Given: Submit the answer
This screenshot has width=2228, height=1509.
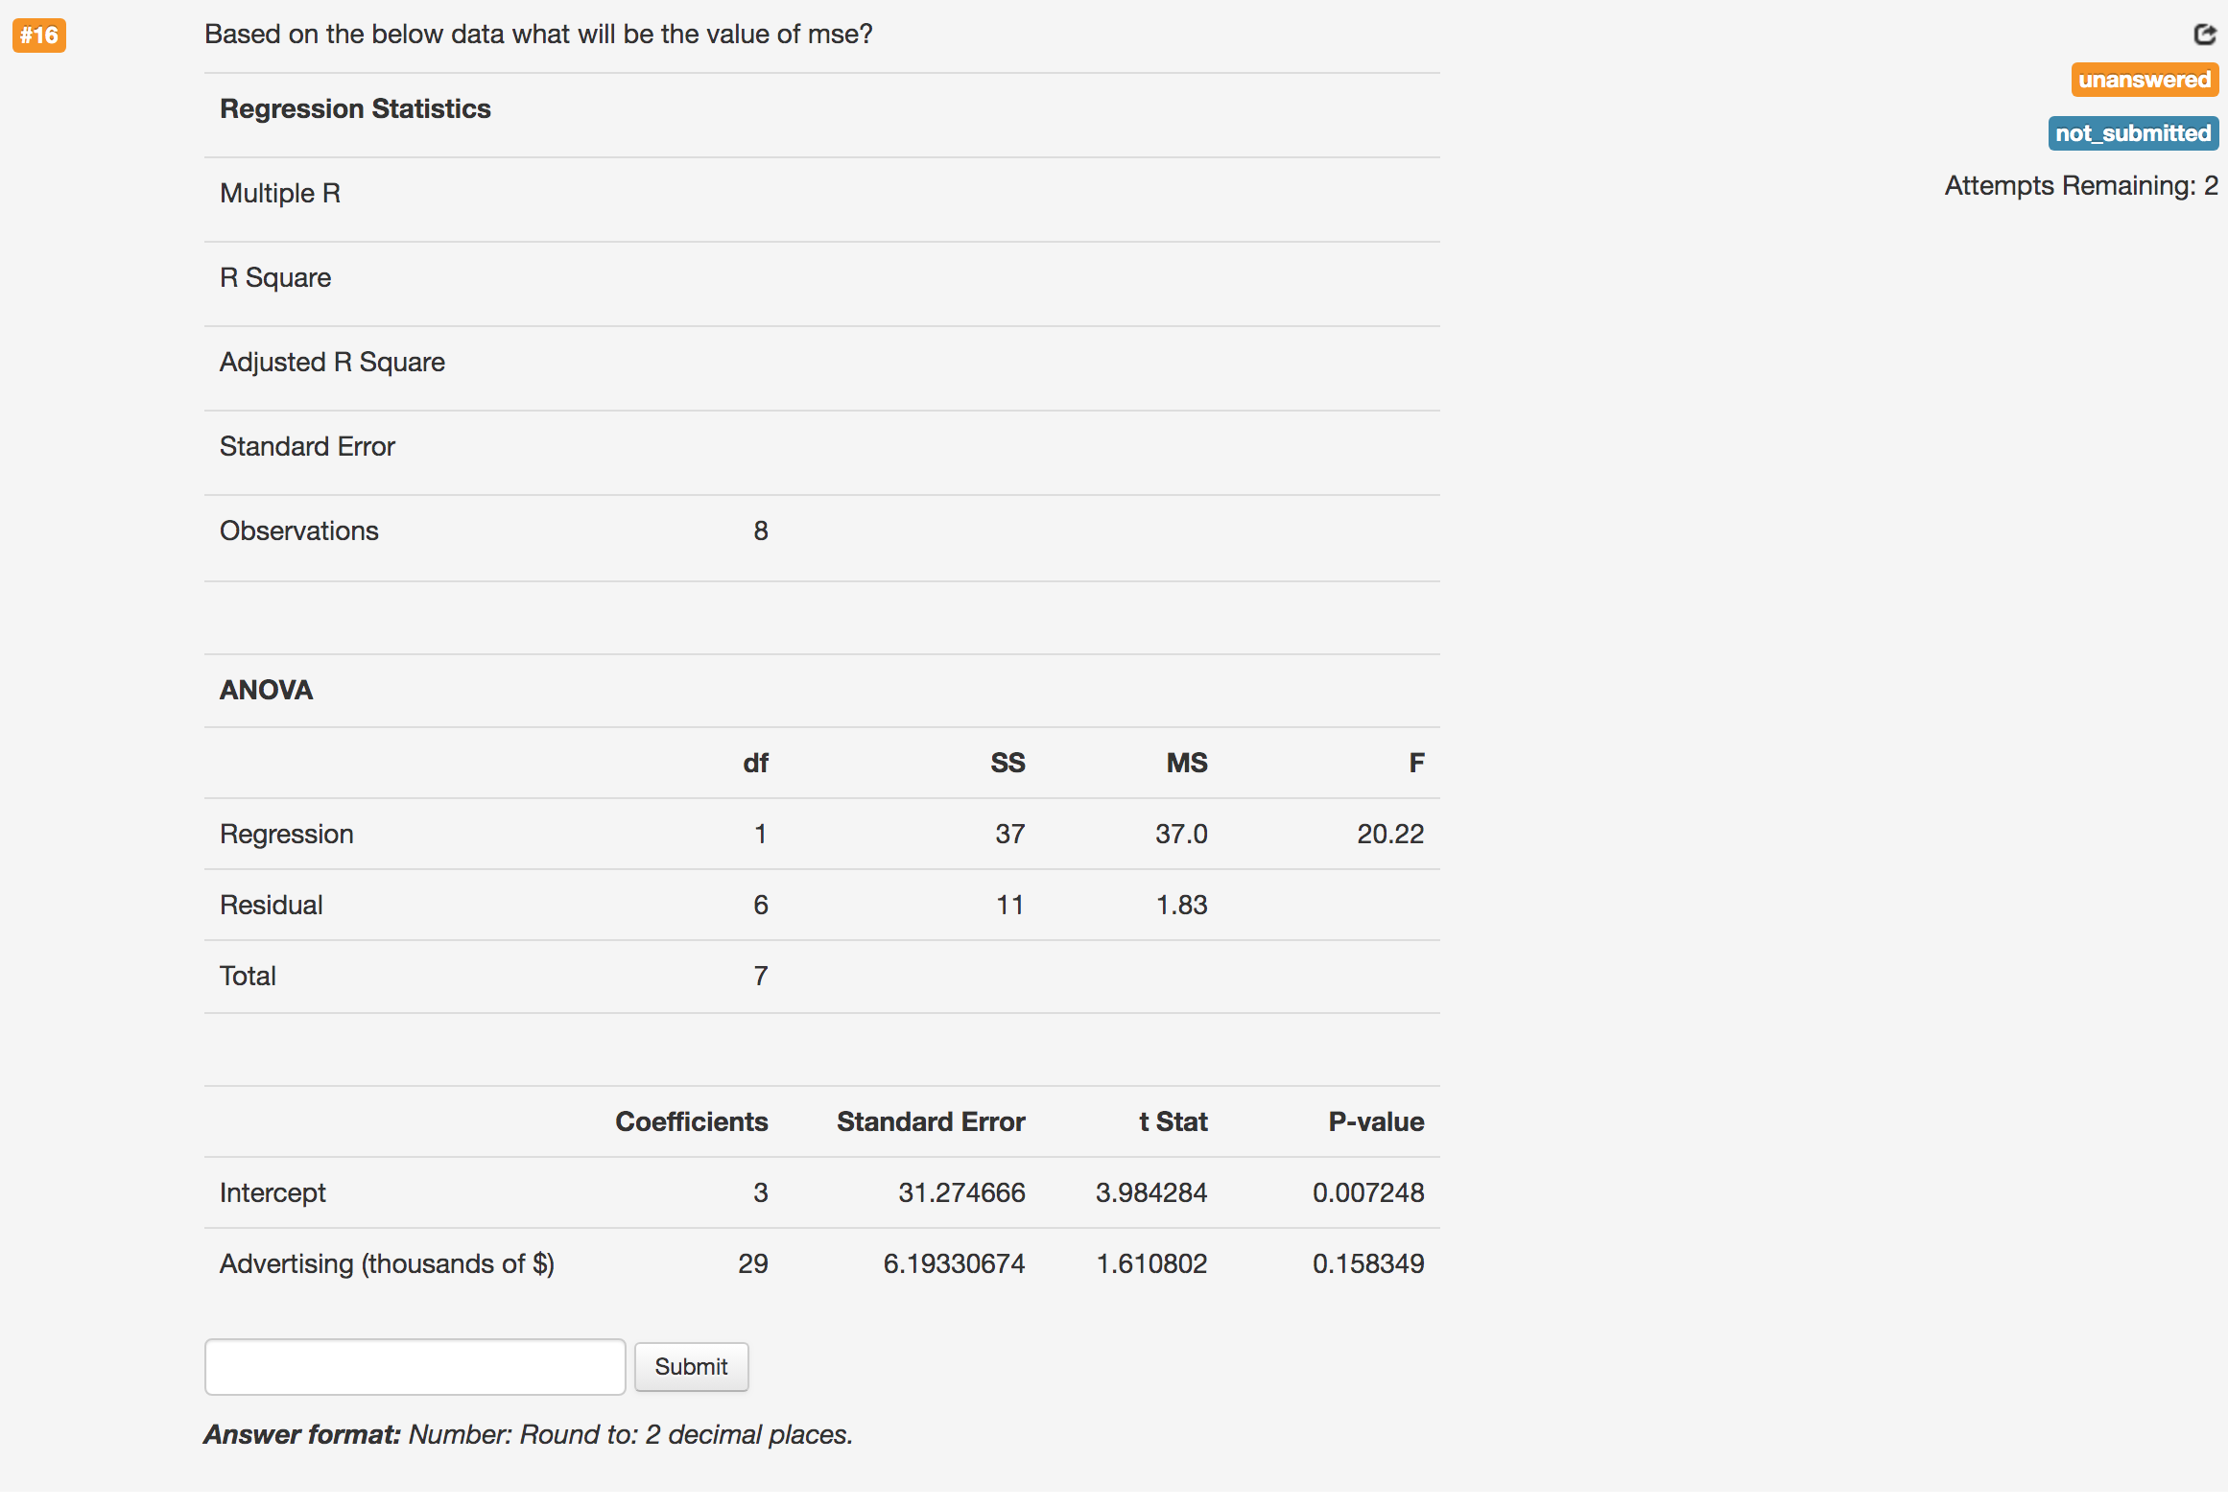Looking at the screenshot, I should coord(691,1366).
